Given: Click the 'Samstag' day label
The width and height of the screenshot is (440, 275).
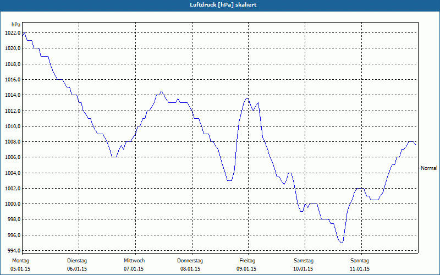Looking at the screenshot, I should coord(304,261).
